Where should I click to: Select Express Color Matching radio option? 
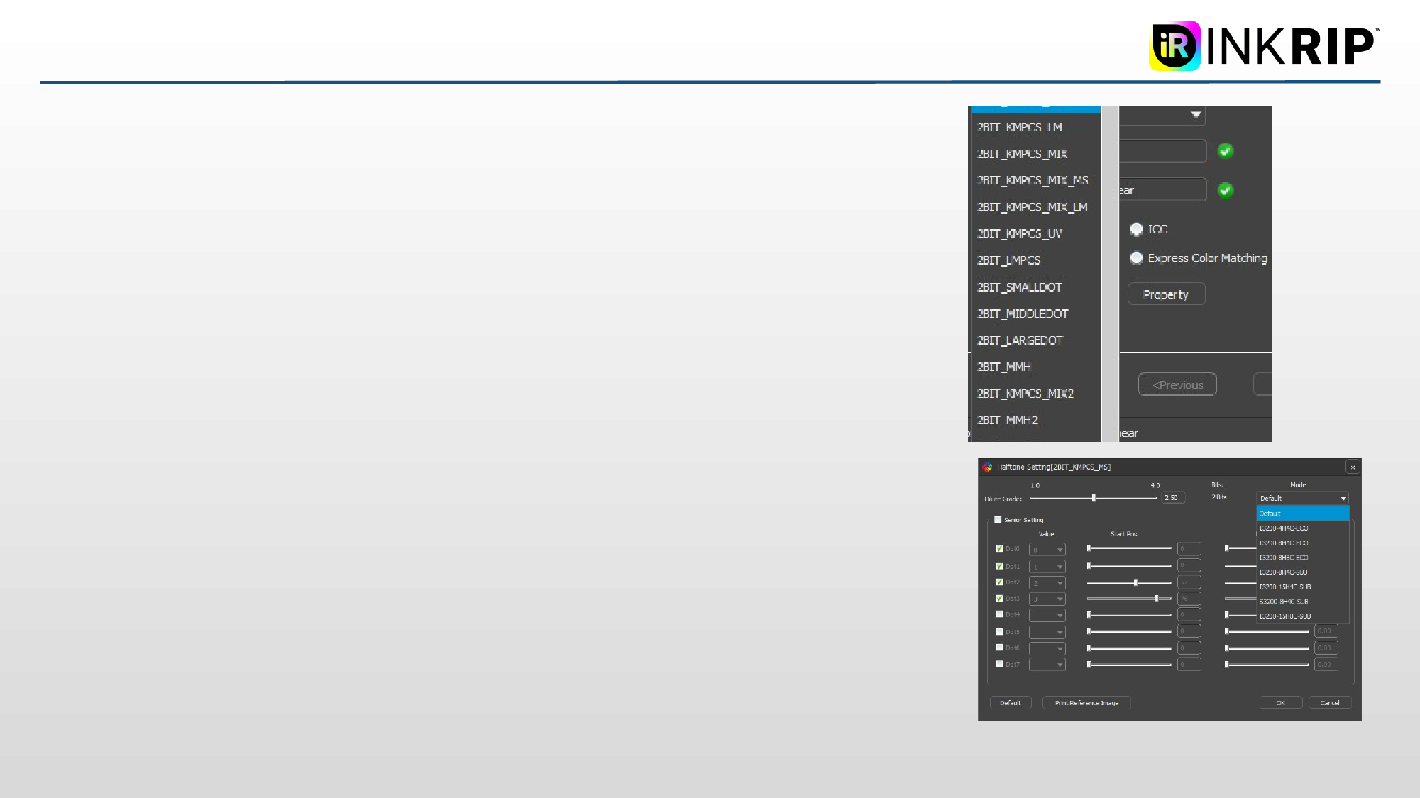coord(1136,258)
